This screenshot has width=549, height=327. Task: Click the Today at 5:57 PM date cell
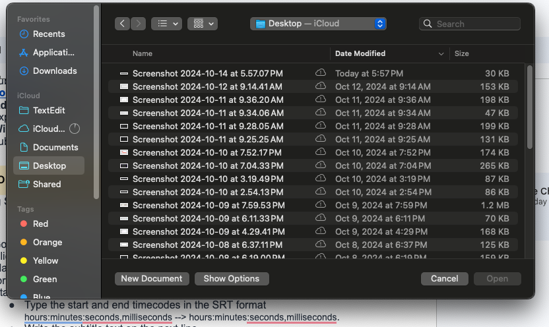tap(369, 73)
